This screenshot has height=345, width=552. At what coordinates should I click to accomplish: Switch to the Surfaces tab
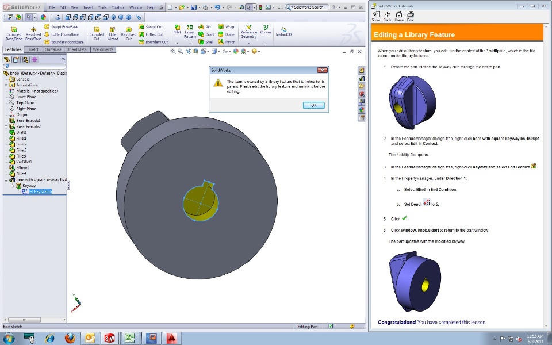tap(53, 49)
